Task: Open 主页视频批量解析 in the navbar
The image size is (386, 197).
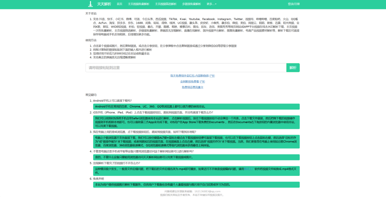Action: (x=139, y=4)
